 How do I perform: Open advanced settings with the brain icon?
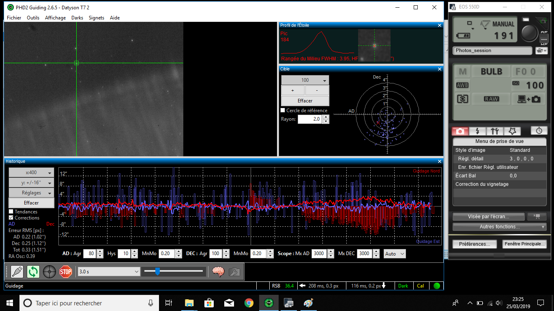pyautogui.click(x=219, y=271)
